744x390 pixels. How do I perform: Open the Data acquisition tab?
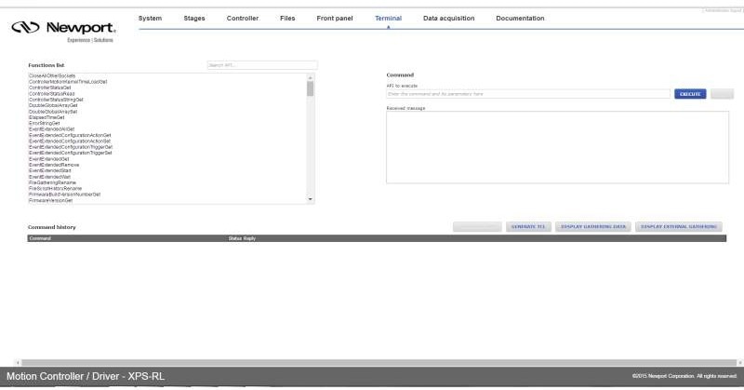click(449, 18)
